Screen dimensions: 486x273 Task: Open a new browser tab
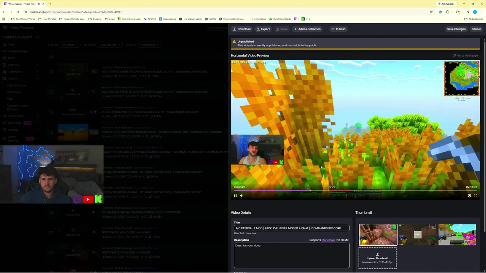point(50,4)
